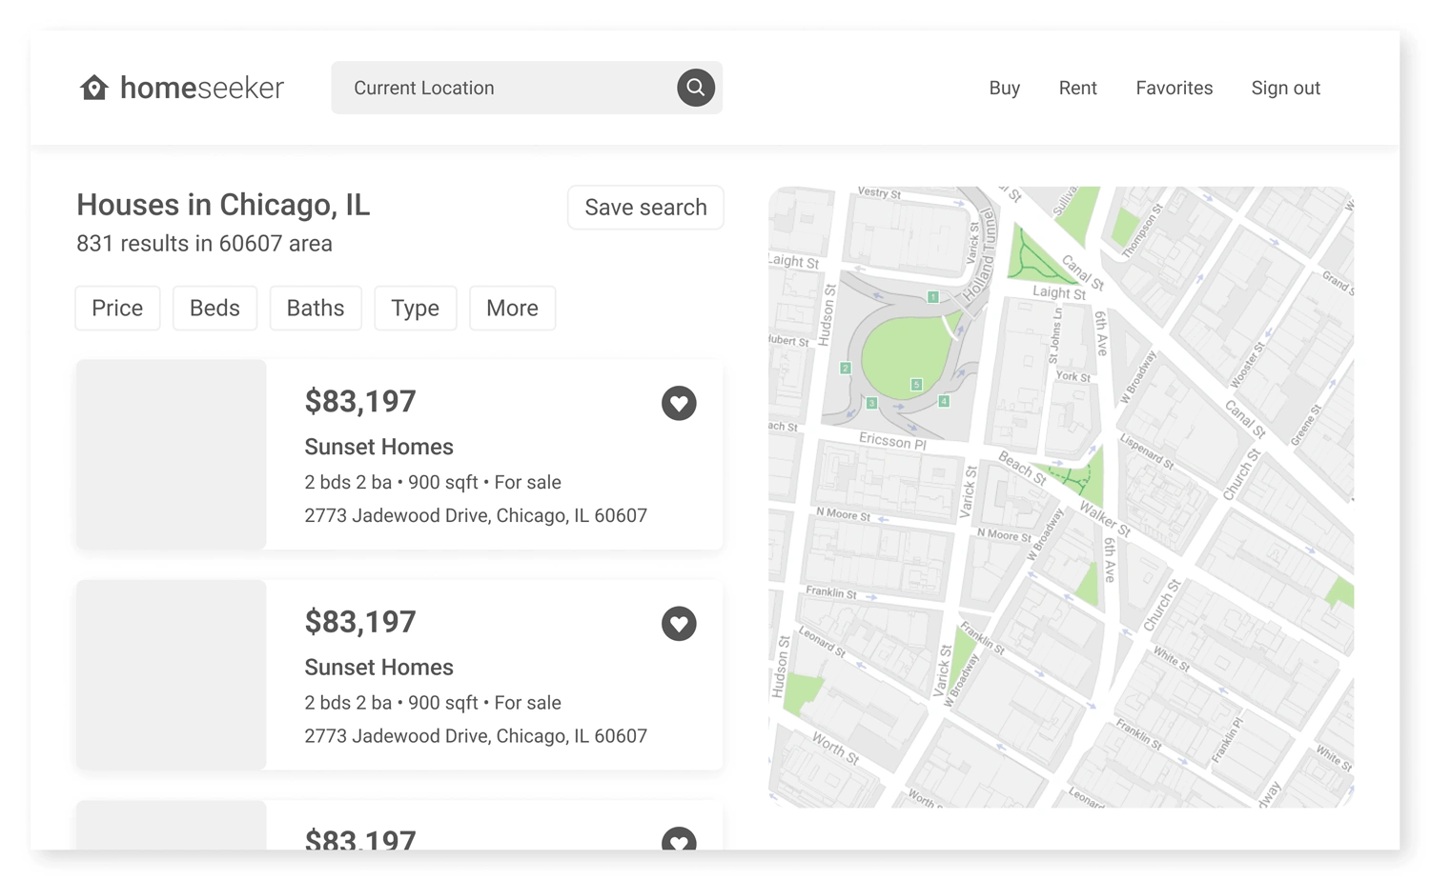View the Favorites page

tap(1174, 88)
